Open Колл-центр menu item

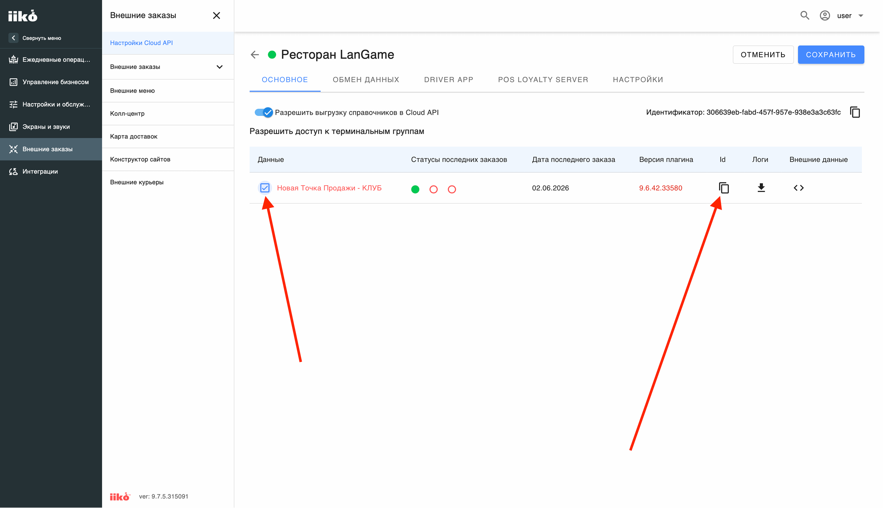[168, 114]
